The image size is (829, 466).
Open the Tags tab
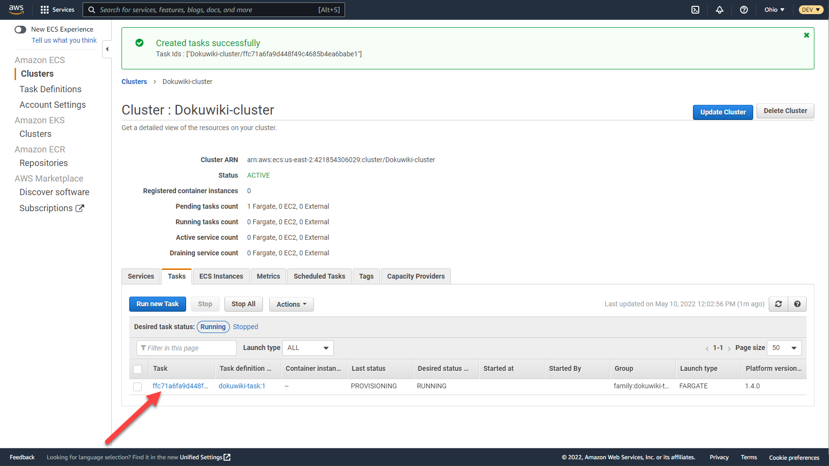pyautogui.click(x=366, y=276)
